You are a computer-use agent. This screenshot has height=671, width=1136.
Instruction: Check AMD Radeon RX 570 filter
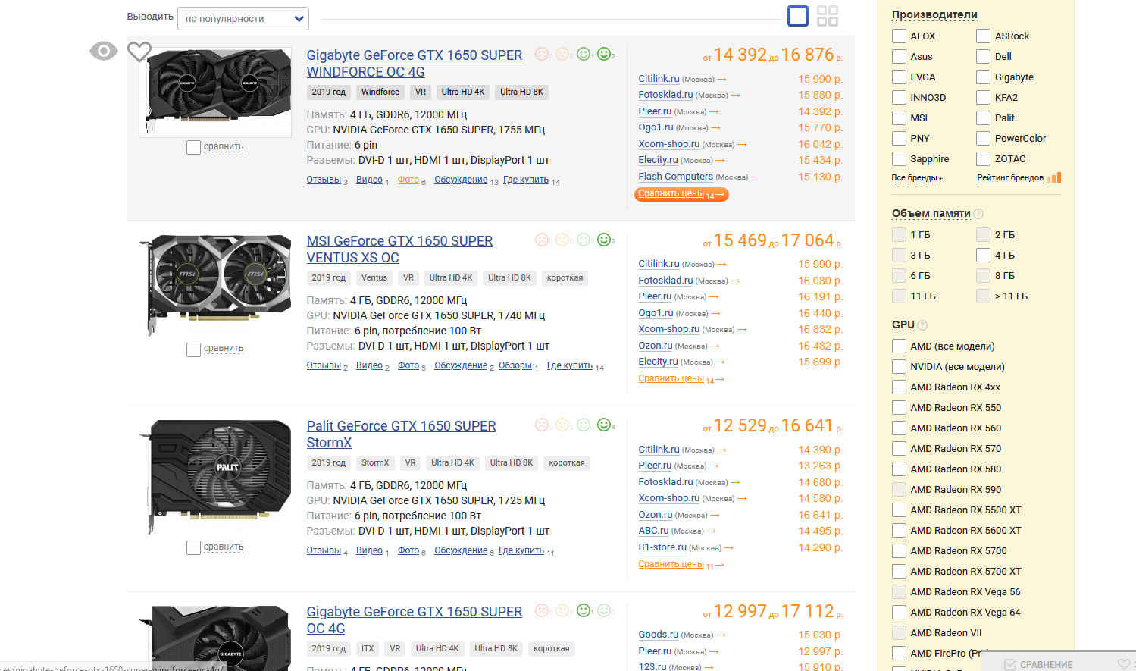pos(900,448)
